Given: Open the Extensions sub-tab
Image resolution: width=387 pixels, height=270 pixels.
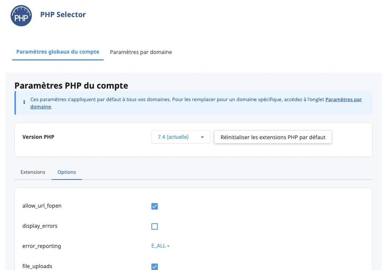Looking at the screenshot, I should point(33,172).
